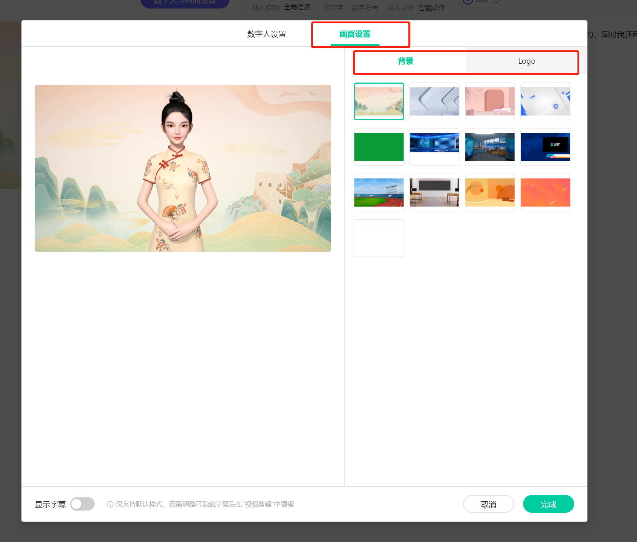Choose the pink arch room background
Image resolution: width=637 pixels, height=542 pixels.
pos(490,101)
